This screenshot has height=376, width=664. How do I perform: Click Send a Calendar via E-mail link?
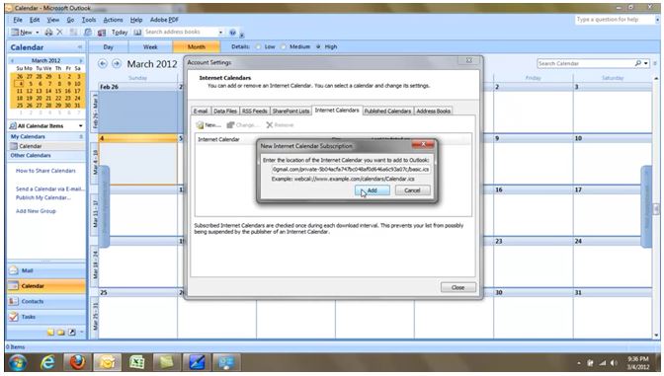pos(50,189)
